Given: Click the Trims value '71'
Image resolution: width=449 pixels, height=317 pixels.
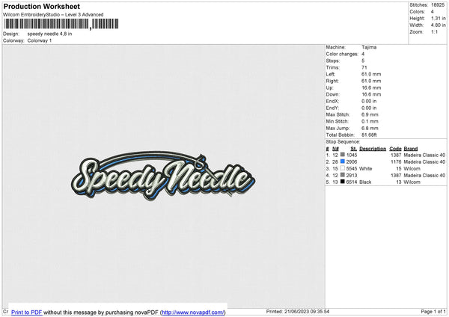Looking at the screenshot, I should (364, 67).
